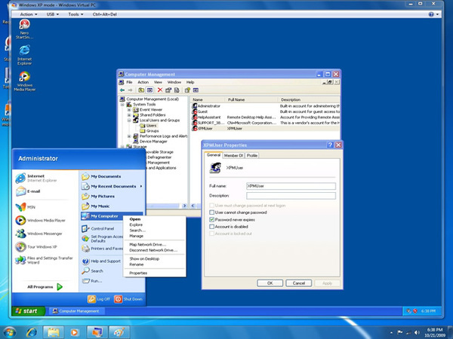Click the XP start button
The image size is (453, 339).
pos(28,311)
